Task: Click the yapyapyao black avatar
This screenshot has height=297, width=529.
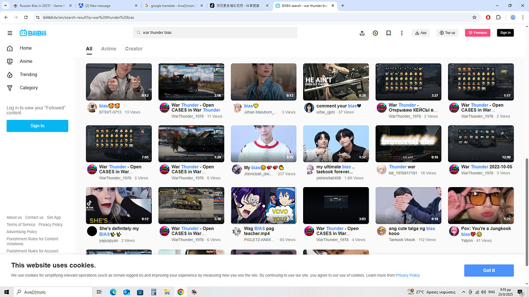Action: 92,231
